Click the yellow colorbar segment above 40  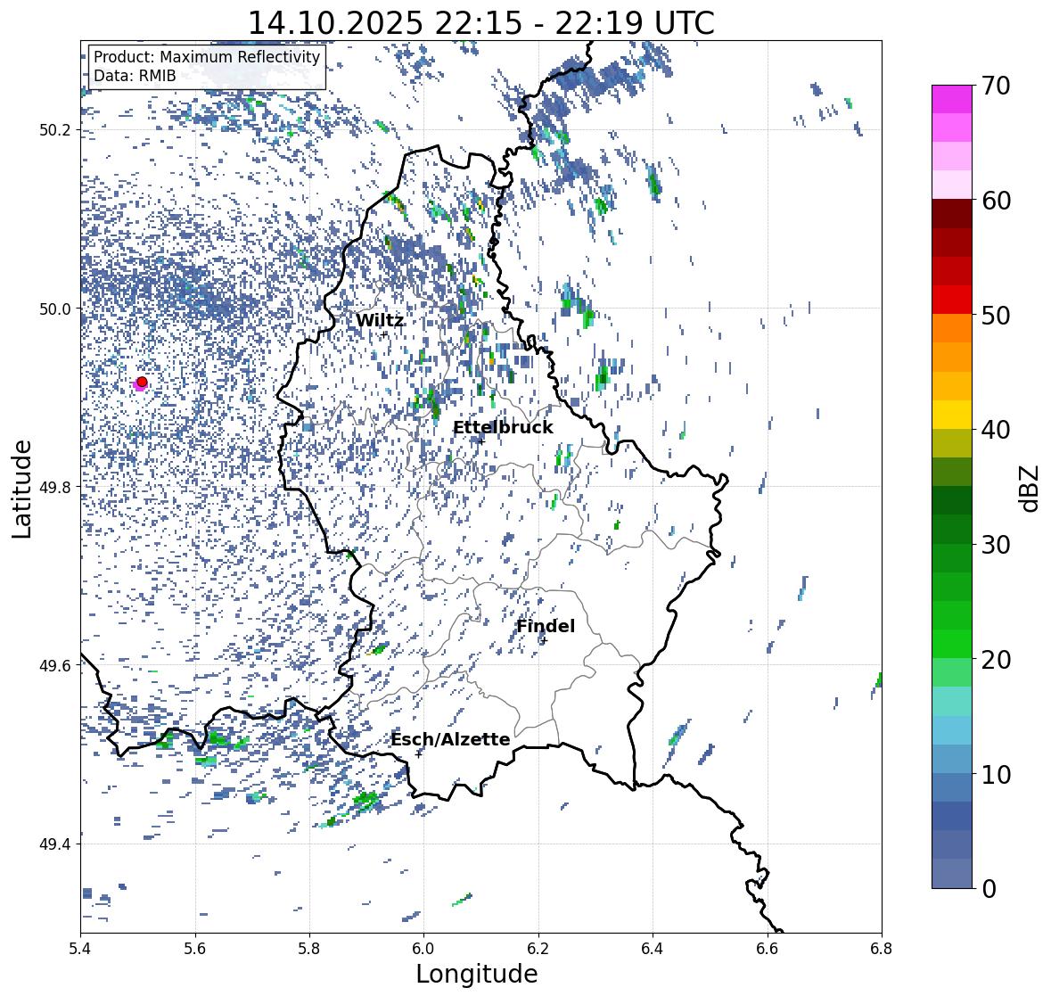pyautogui.click(x=952, y=415)
